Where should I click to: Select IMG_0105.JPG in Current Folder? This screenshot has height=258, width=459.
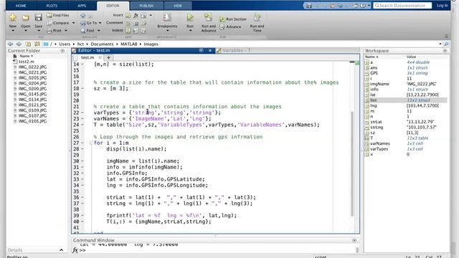[x=32, y=121]
